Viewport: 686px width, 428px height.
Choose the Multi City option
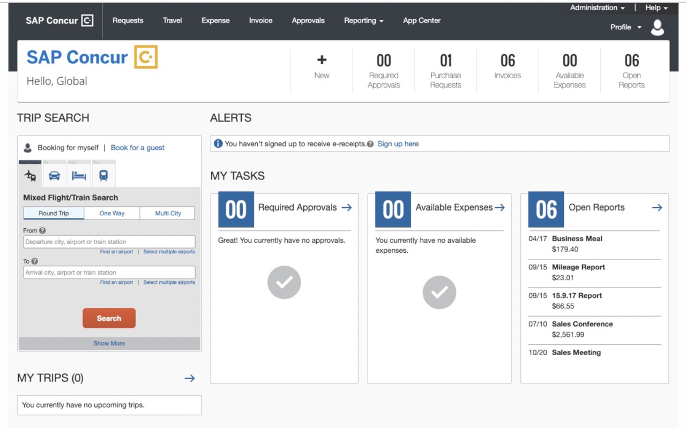(168, 213)
